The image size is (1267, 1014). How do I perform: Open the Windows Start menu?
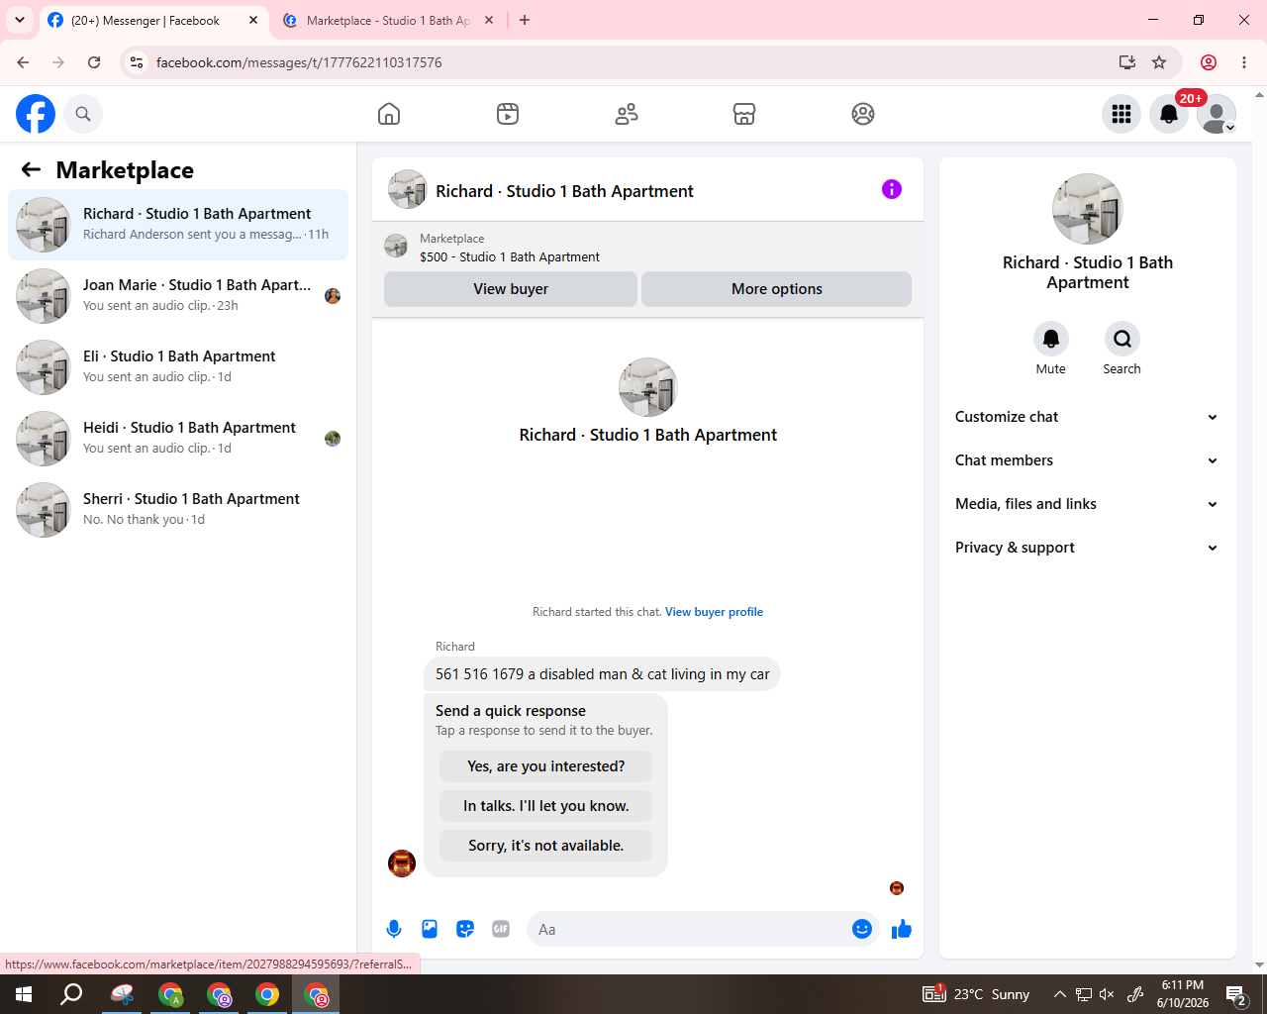[24, 994]
